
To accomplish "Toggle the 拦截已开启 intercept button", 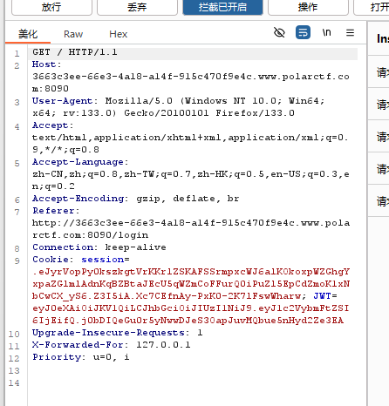I will [222, 7].
